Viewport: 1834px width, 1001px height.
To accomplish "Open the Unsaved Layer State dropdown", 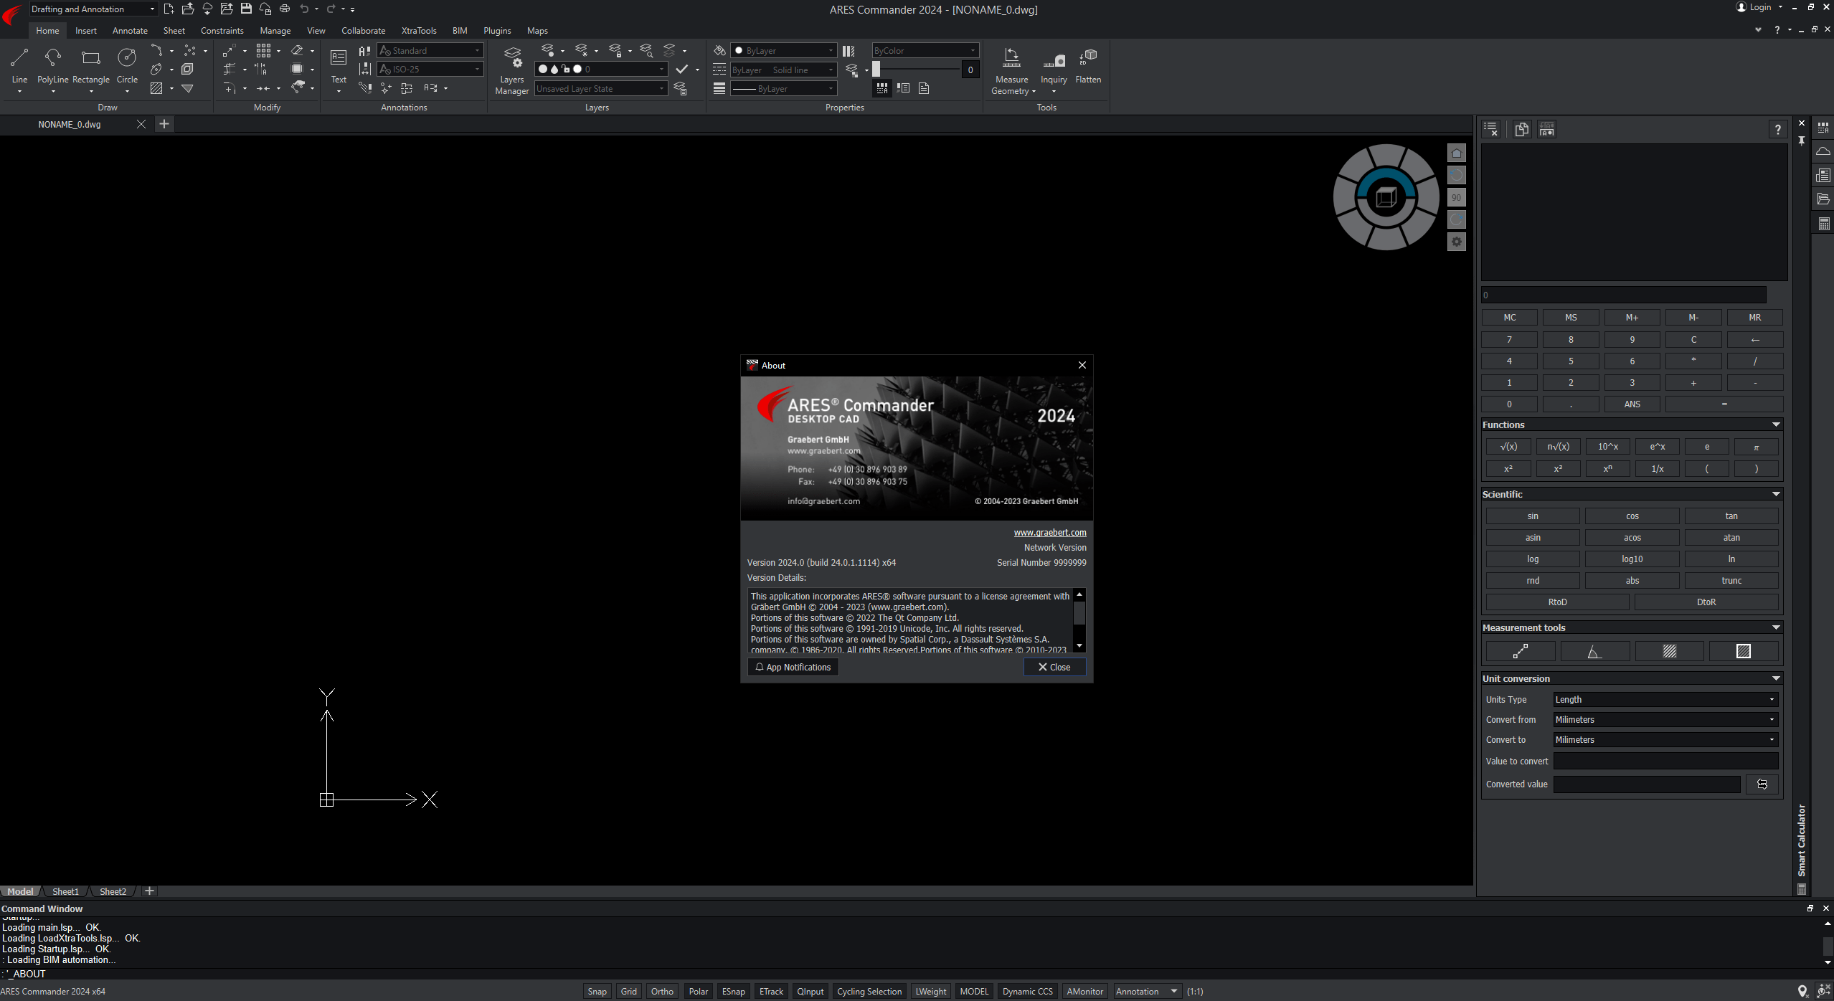I will (x=601, y=89).
